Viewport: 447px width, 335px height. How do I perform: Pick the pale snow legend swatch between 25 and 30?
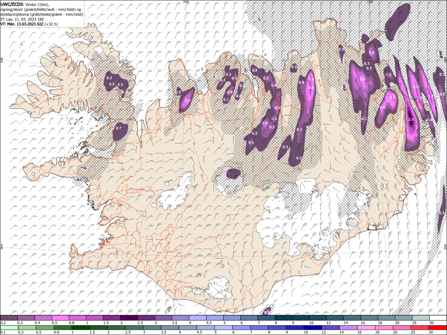tap(420, 318)
